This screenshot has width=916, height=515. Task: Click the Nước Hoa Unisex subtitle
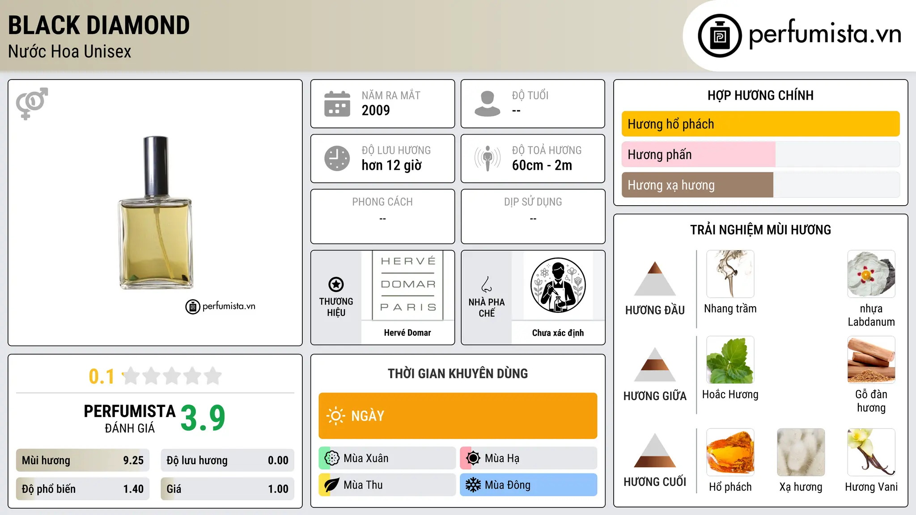tap(69, 52)
